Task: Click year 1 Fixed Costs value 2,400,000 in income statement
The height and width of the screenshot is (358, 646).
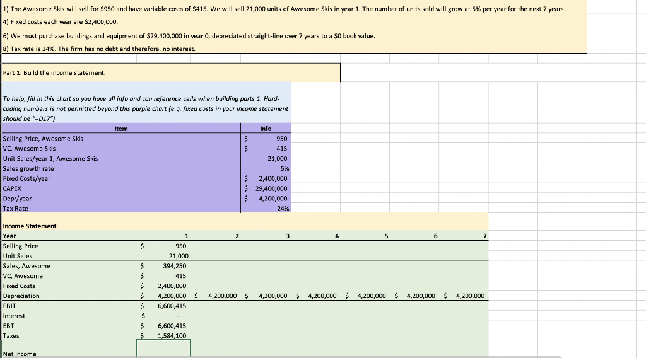Action: 163,286
